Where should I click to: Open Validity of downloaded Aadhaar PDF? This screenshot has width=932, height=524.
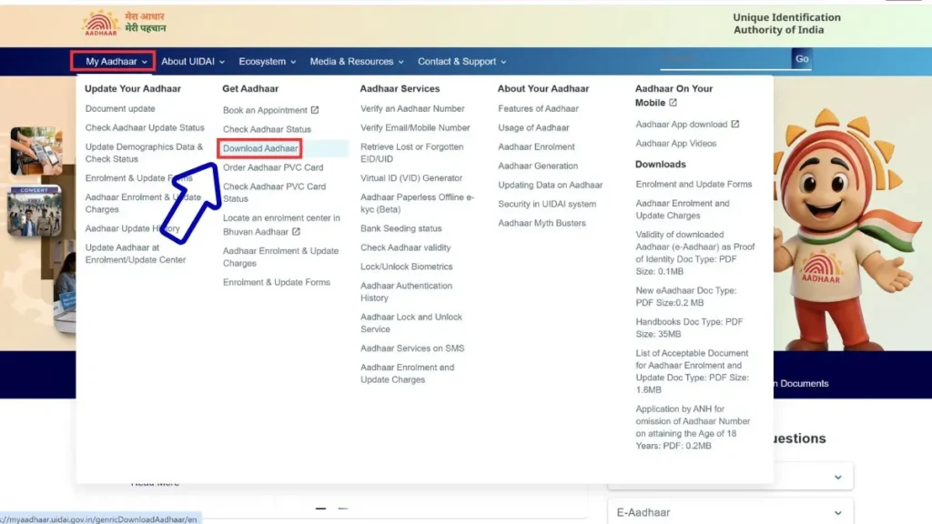tap(695, 253)
